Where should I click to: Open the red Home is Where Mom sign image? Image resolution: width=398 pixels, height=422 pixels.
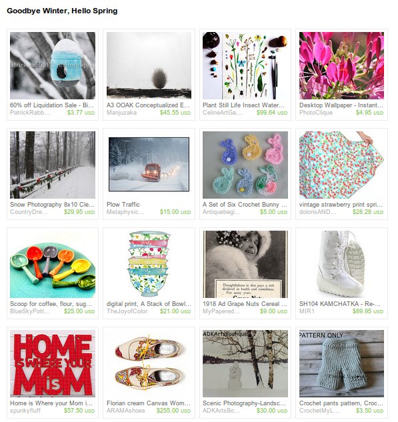point(53,363)
